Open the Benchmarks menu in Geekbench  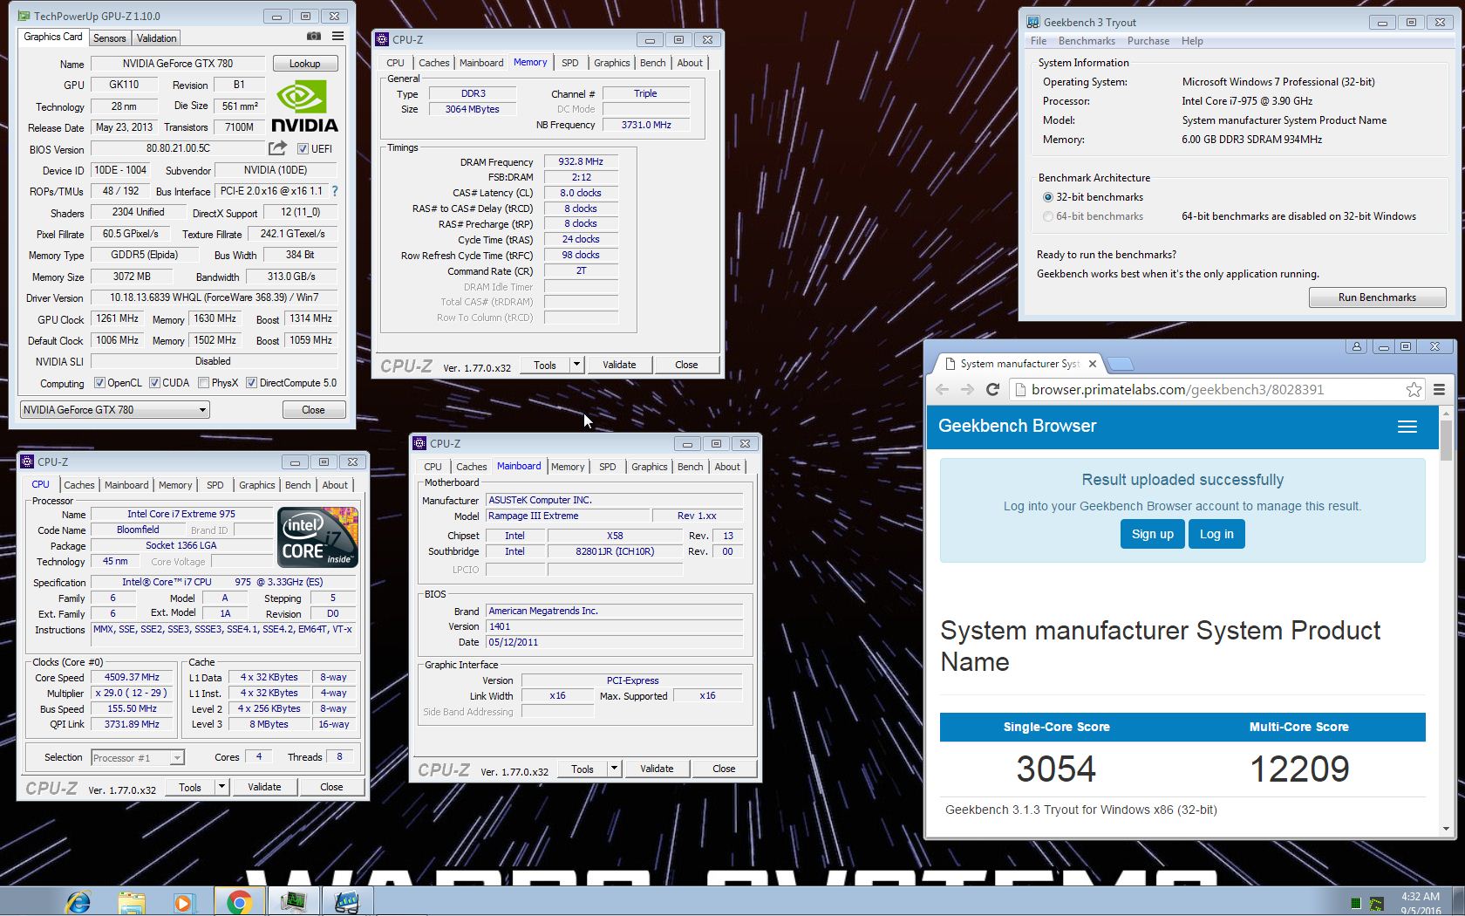(x=1087, y=41)
